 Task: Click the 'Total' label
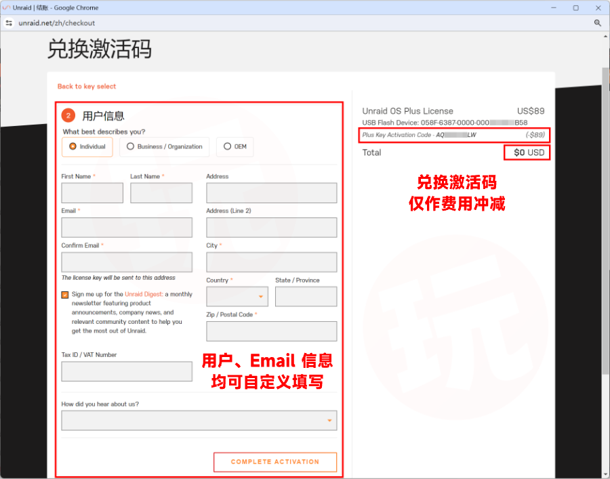tap(371, 152)
